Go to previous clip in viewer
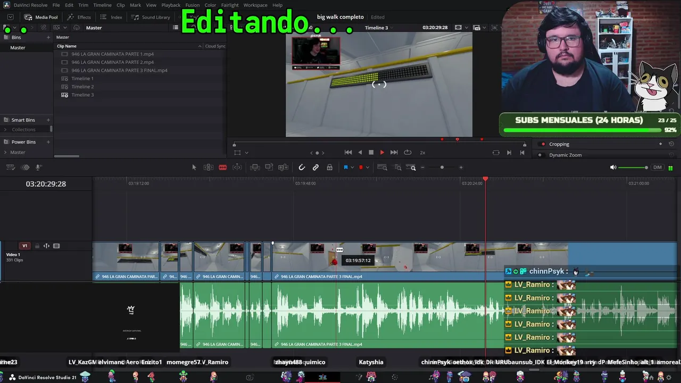681x383 pixels. click(x=522, y=153)
